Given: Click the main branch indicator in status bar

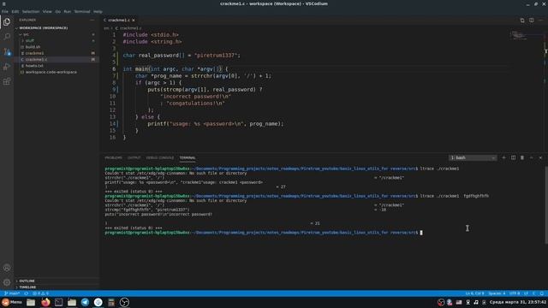Looking at the screenshot, I should [x=12, y=293].
